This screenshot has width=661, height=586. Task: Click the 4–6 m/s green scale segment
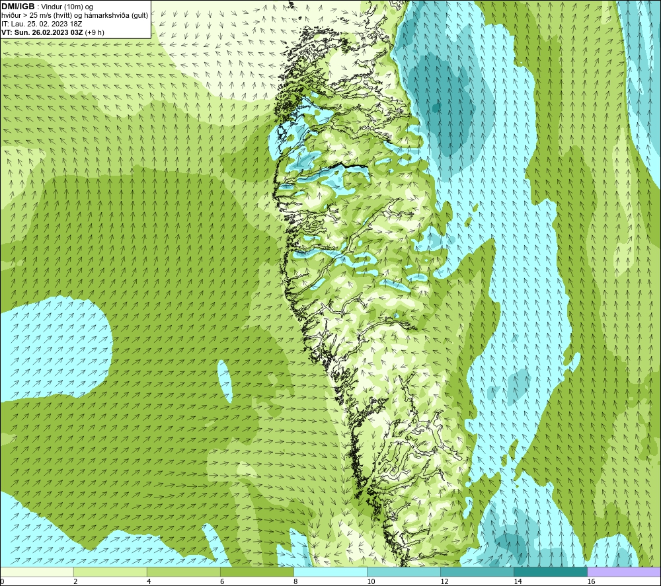pos(184,571)
